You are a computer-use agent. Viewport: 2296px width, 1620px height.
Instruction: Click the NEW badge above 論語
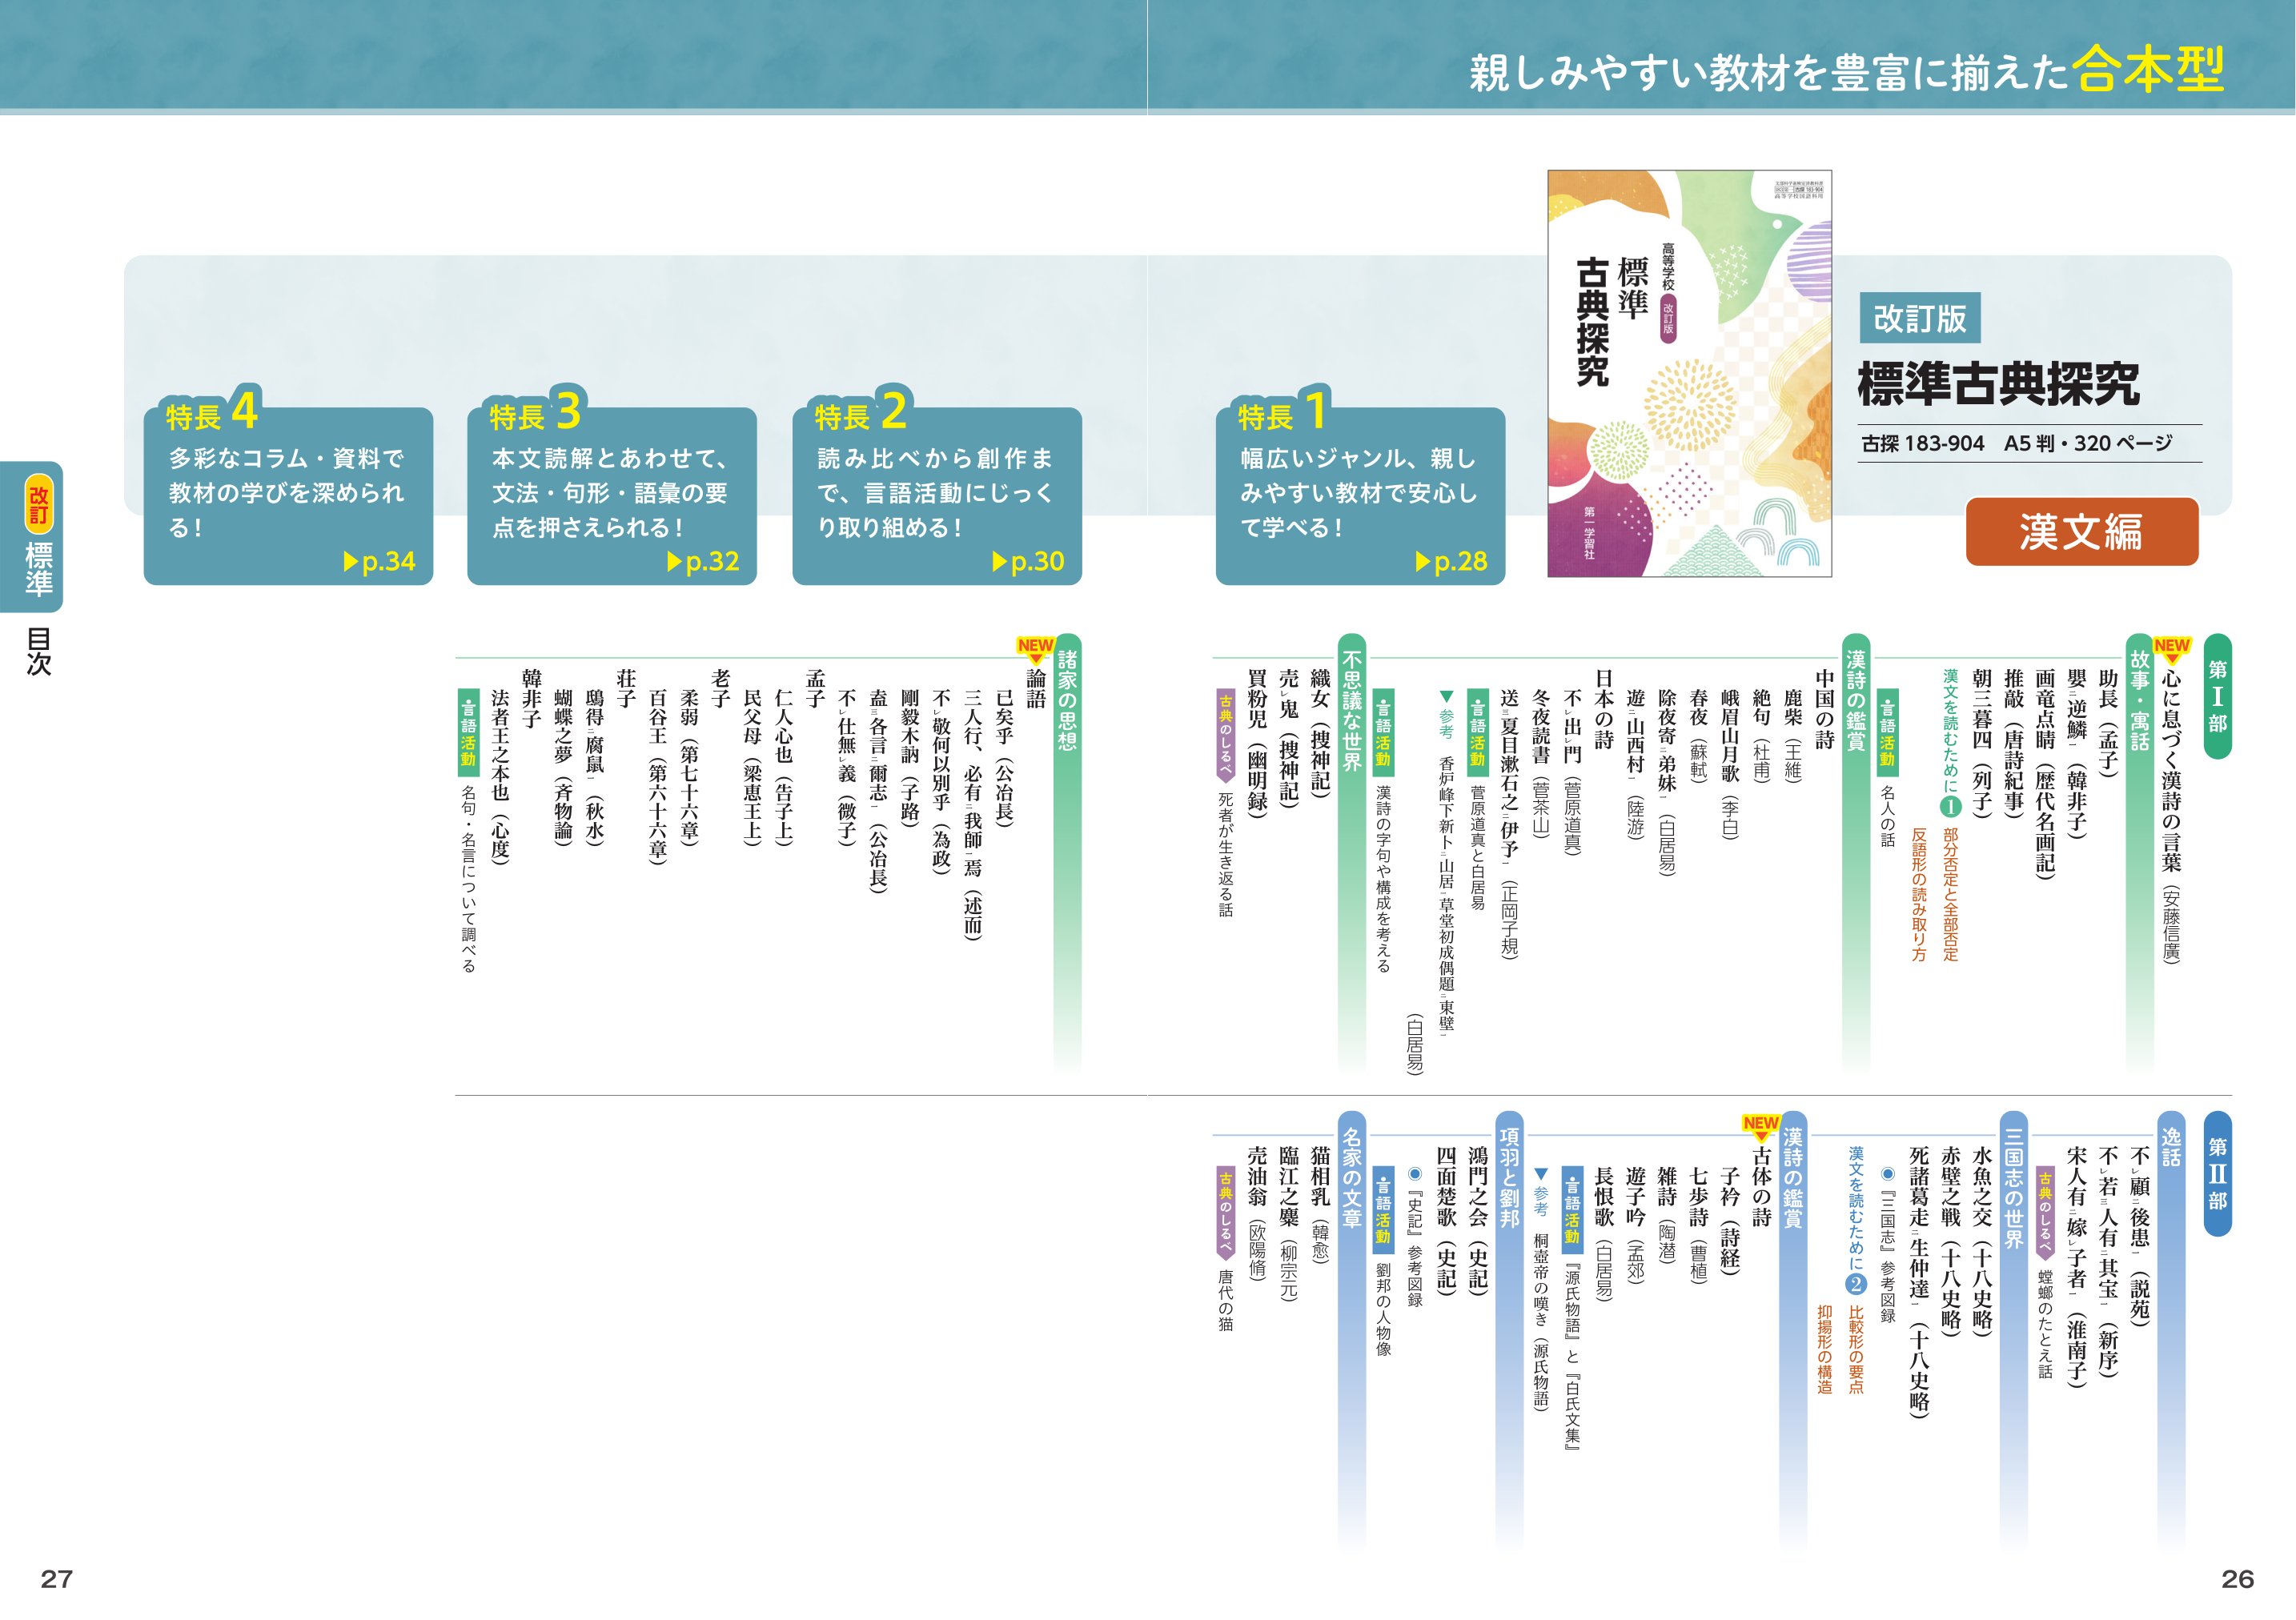click(1035, 648)
